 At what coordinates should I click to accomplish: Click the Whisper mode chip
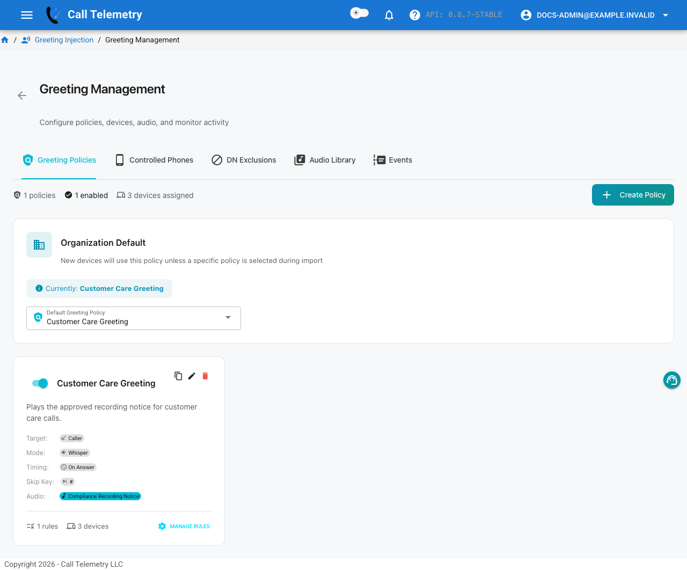[x=75, y=452]
